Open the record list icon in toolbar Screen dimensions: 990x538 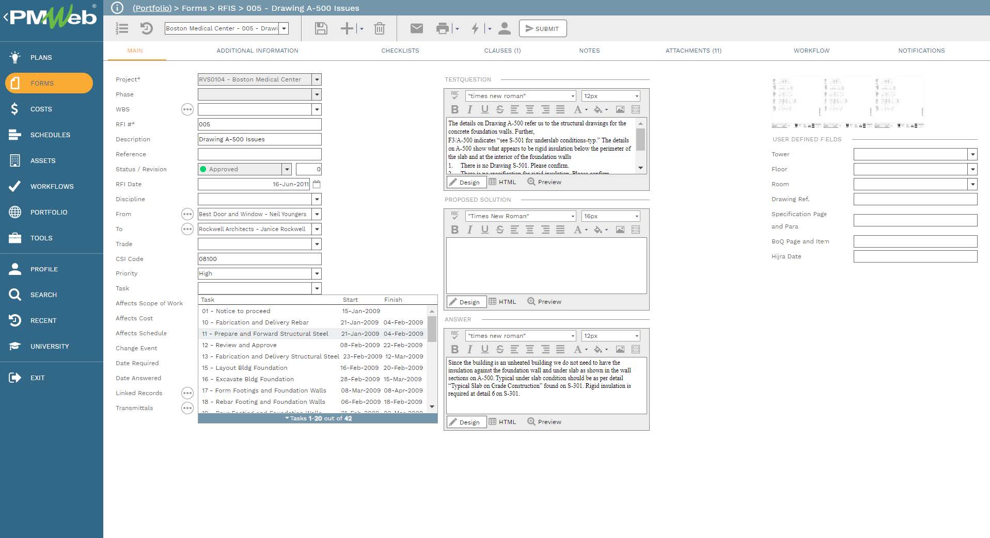(122, 28)
